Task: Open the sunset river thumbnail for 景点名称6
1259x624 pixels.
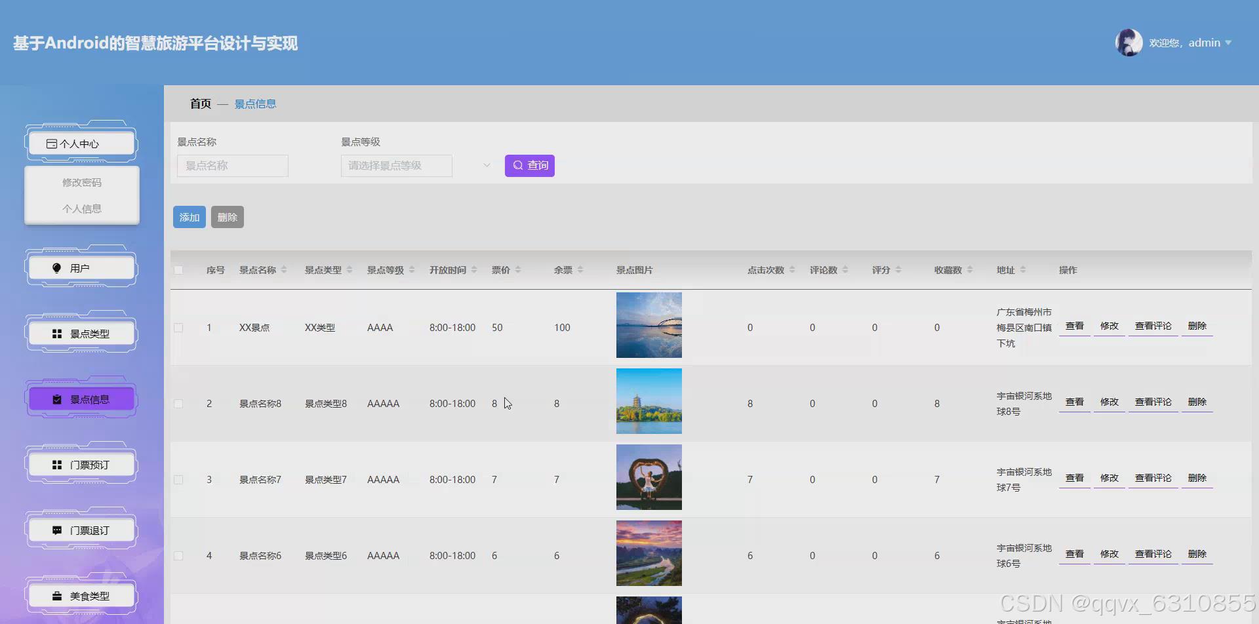Action: (x=649, y=553)
